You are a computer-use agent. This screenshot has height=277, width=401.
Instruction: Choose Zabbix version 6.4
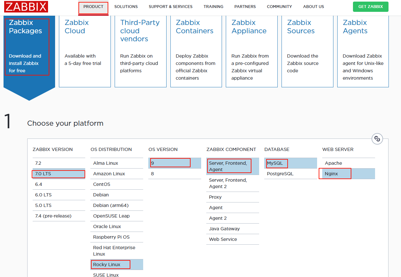pyautogui.click(x=59, y=184)
